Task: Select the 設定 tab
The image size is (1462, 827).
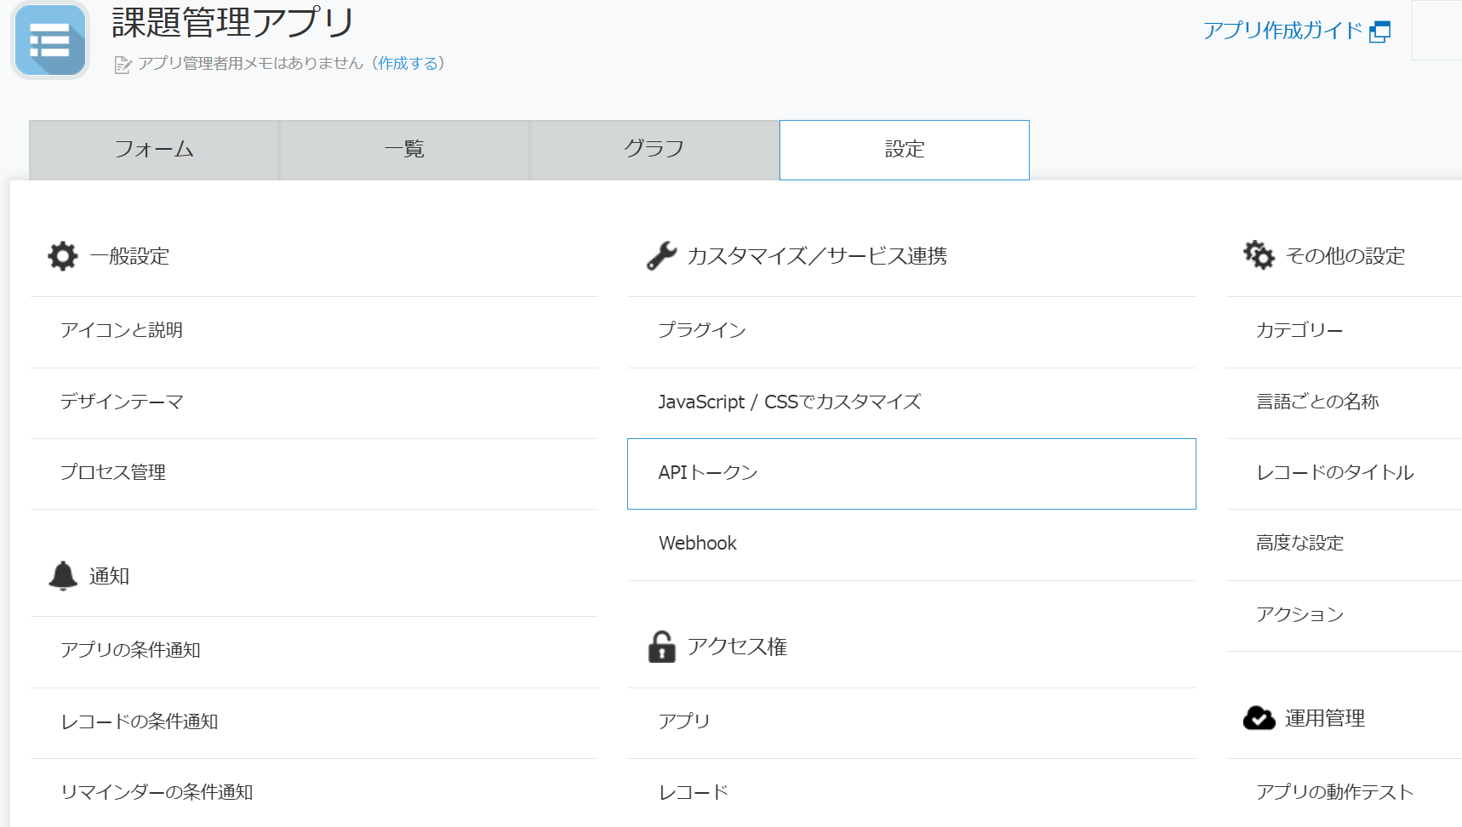Action: coord(904,150)
